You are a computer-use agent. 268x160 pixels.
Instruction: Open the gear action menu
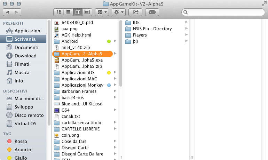pos(119,12)
